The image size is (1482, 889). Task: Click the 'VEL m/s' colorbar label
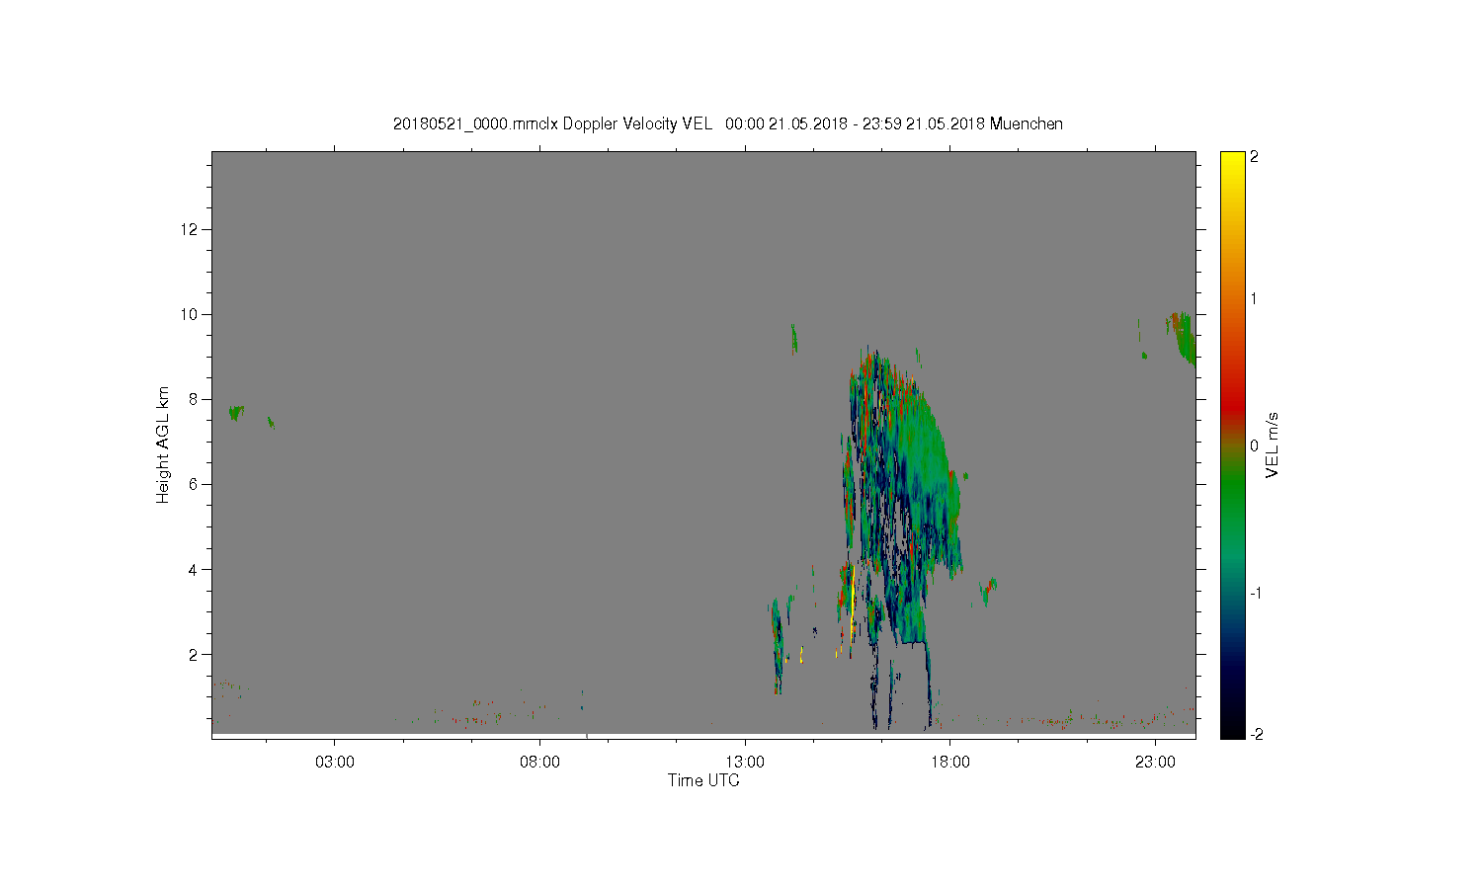pyautogui.click(x=1273, y=445)
